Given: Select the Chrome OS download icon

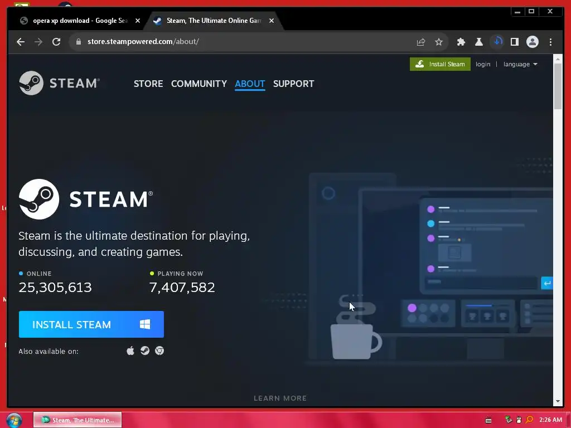Looking at the screenshot, I should tap(159, 351).
